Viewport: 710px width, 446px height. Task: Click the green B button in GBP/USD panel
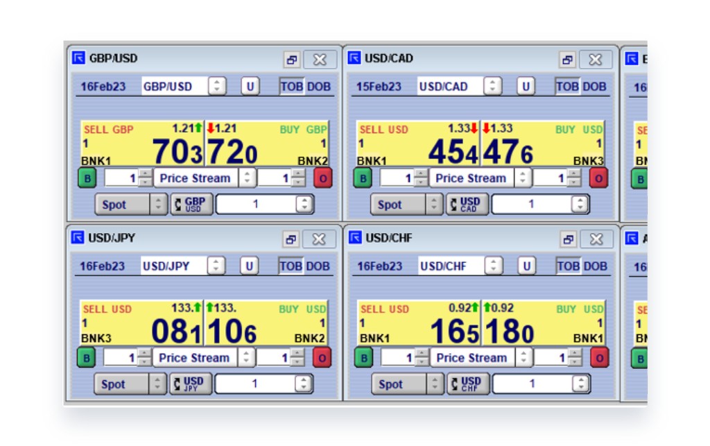pos(87,178)
